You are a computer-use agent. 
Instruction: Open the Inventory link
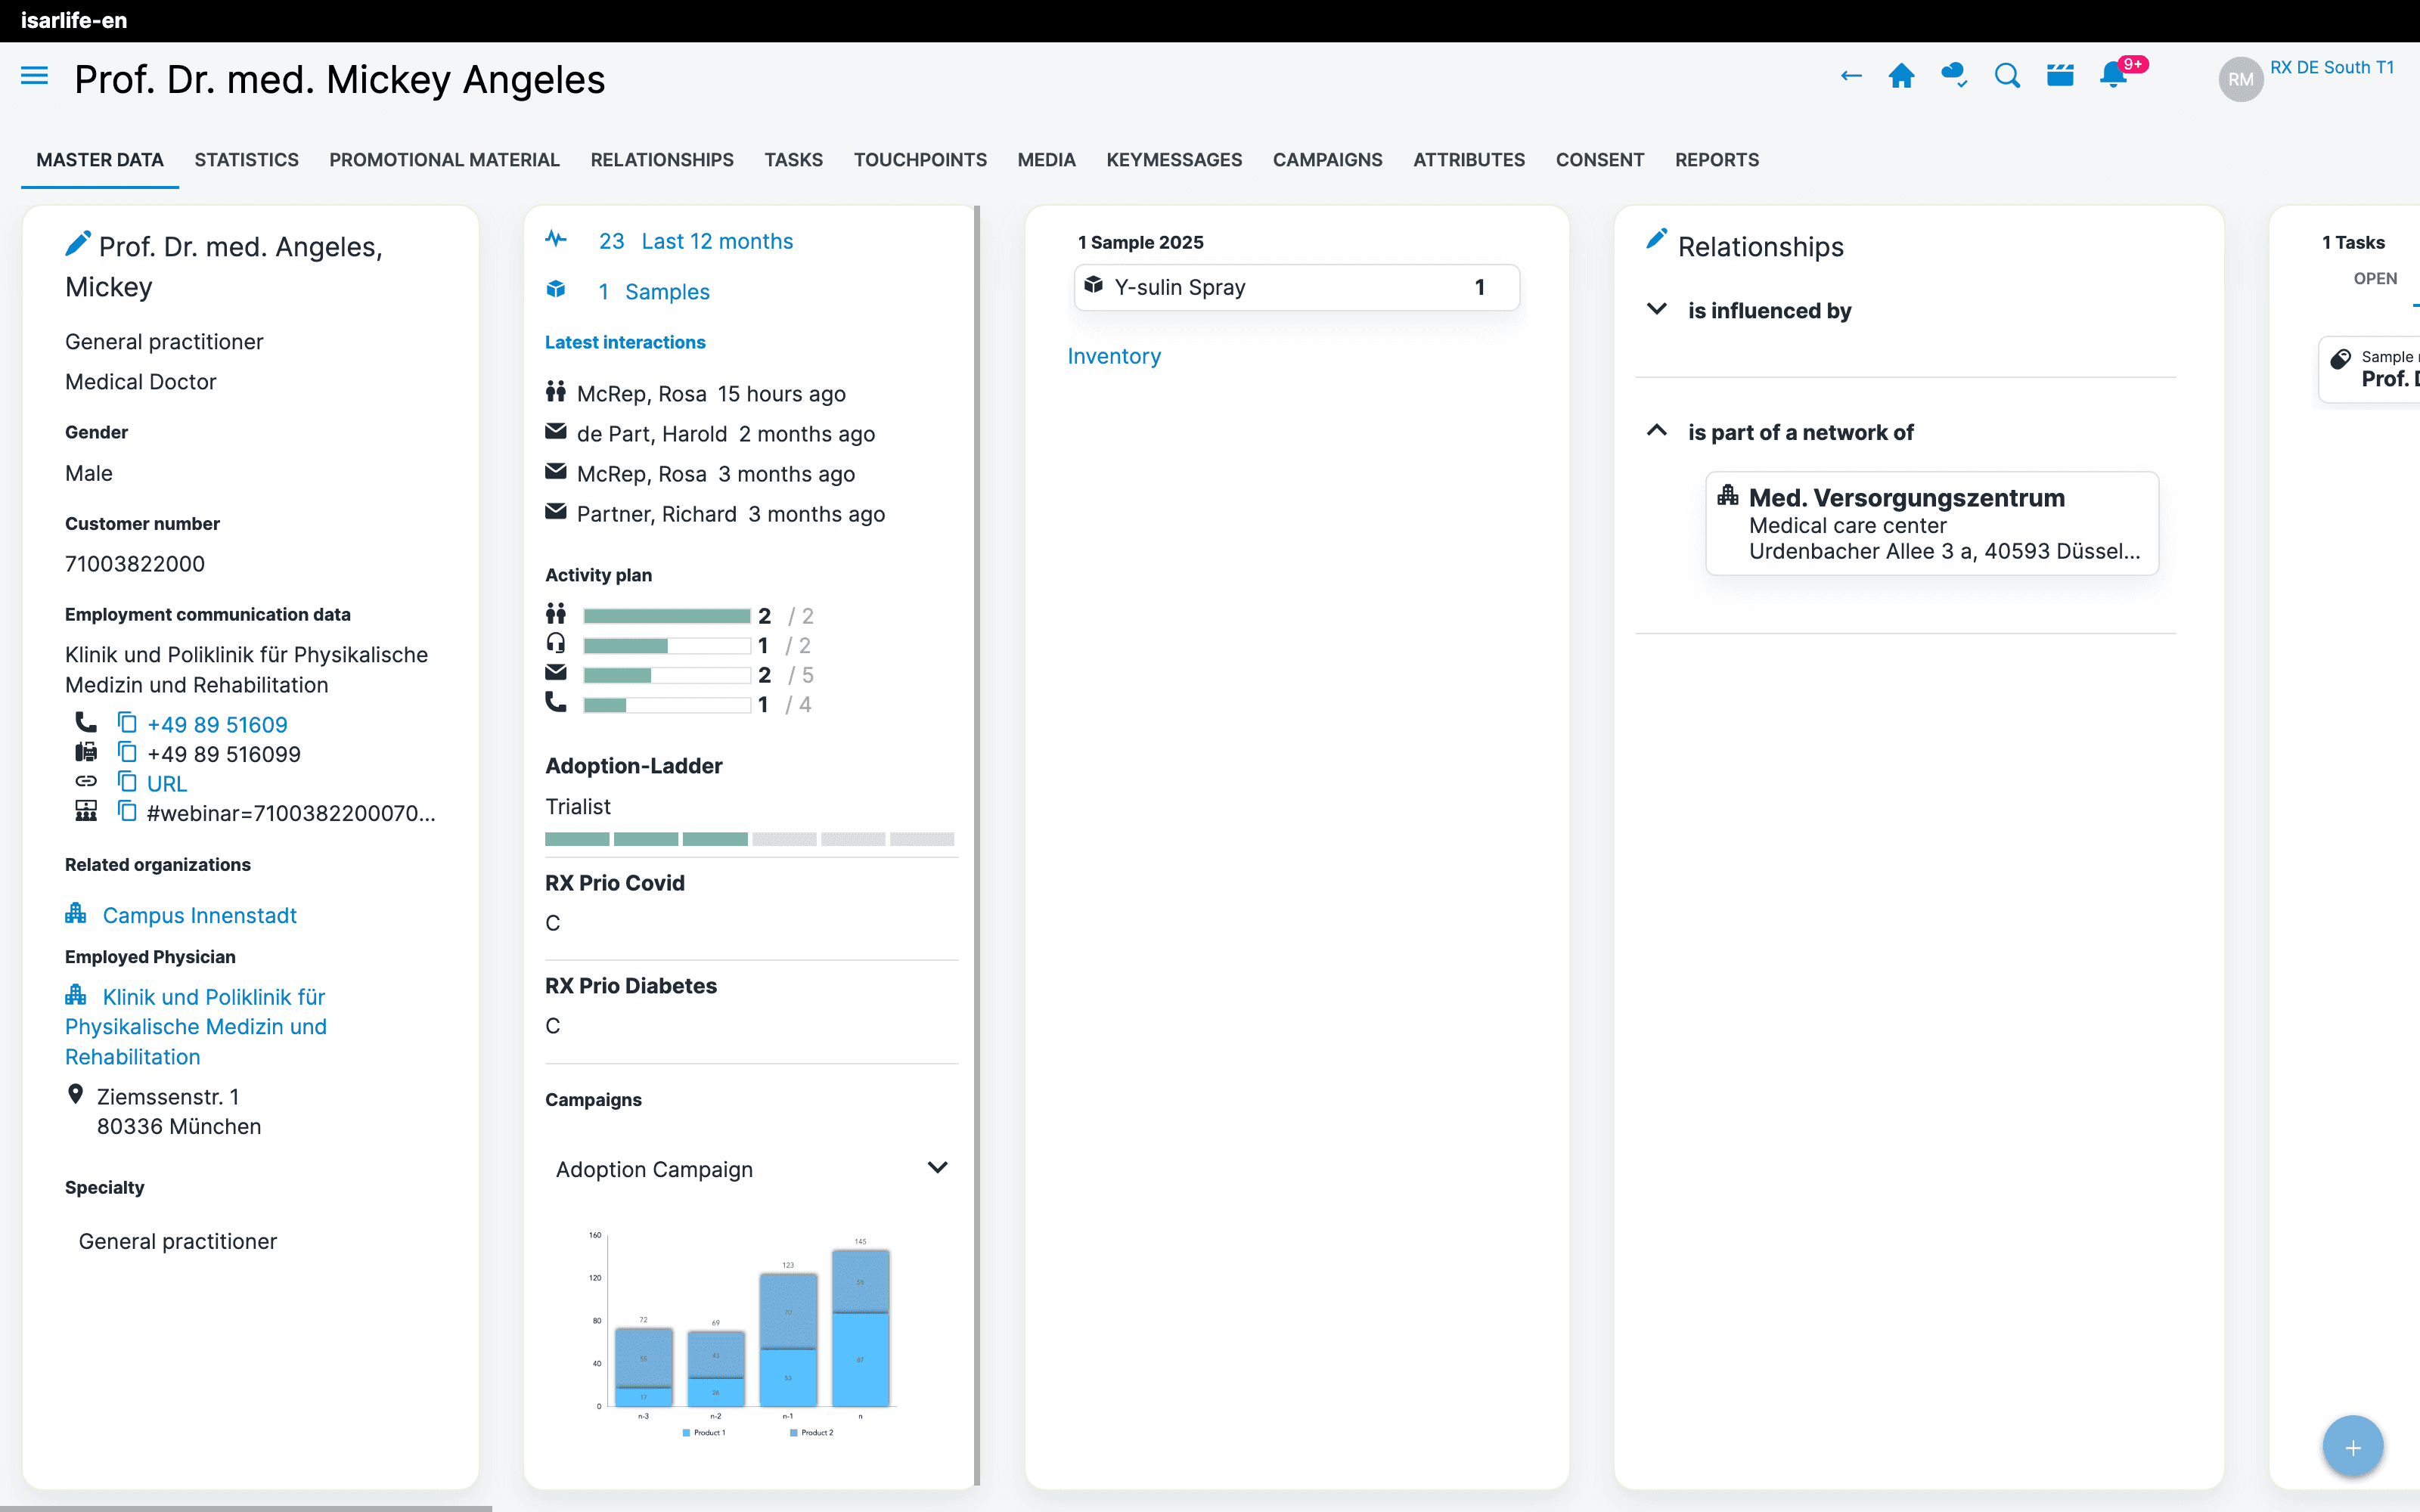pyautogui.click(x=1113, y=356)
